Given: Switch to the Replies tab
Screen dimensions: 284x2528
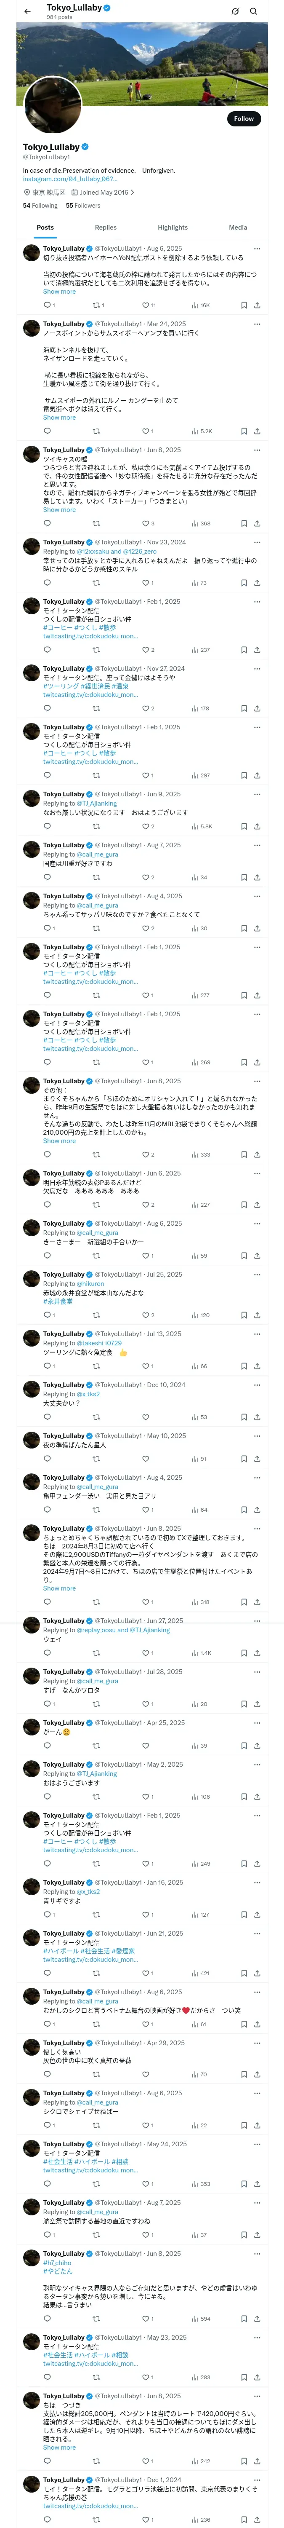Looking at the screenshot, I should 106,228.
